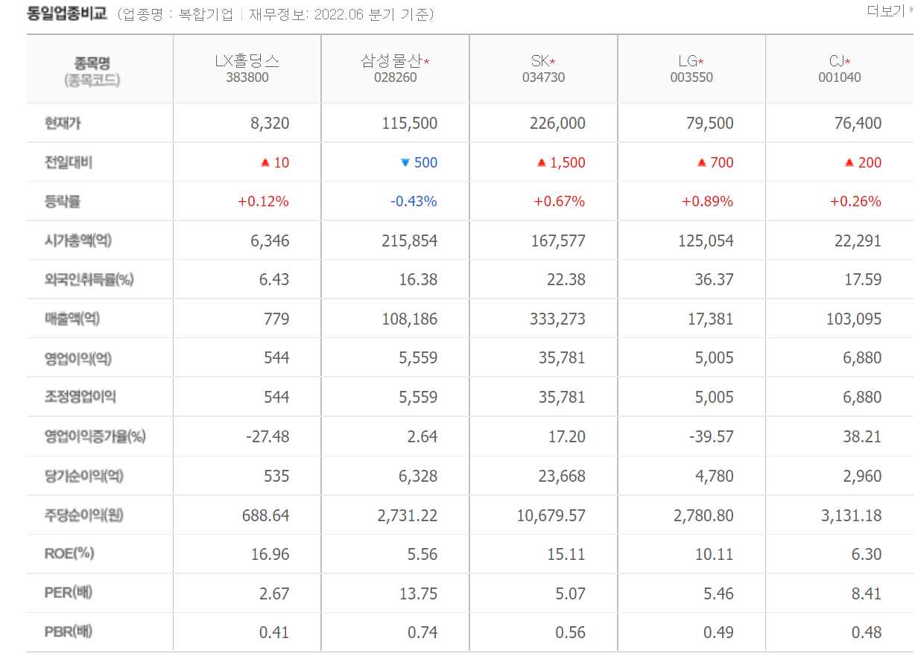Click stock code 003550
915x656 pixels.
(x=692, y=77)
